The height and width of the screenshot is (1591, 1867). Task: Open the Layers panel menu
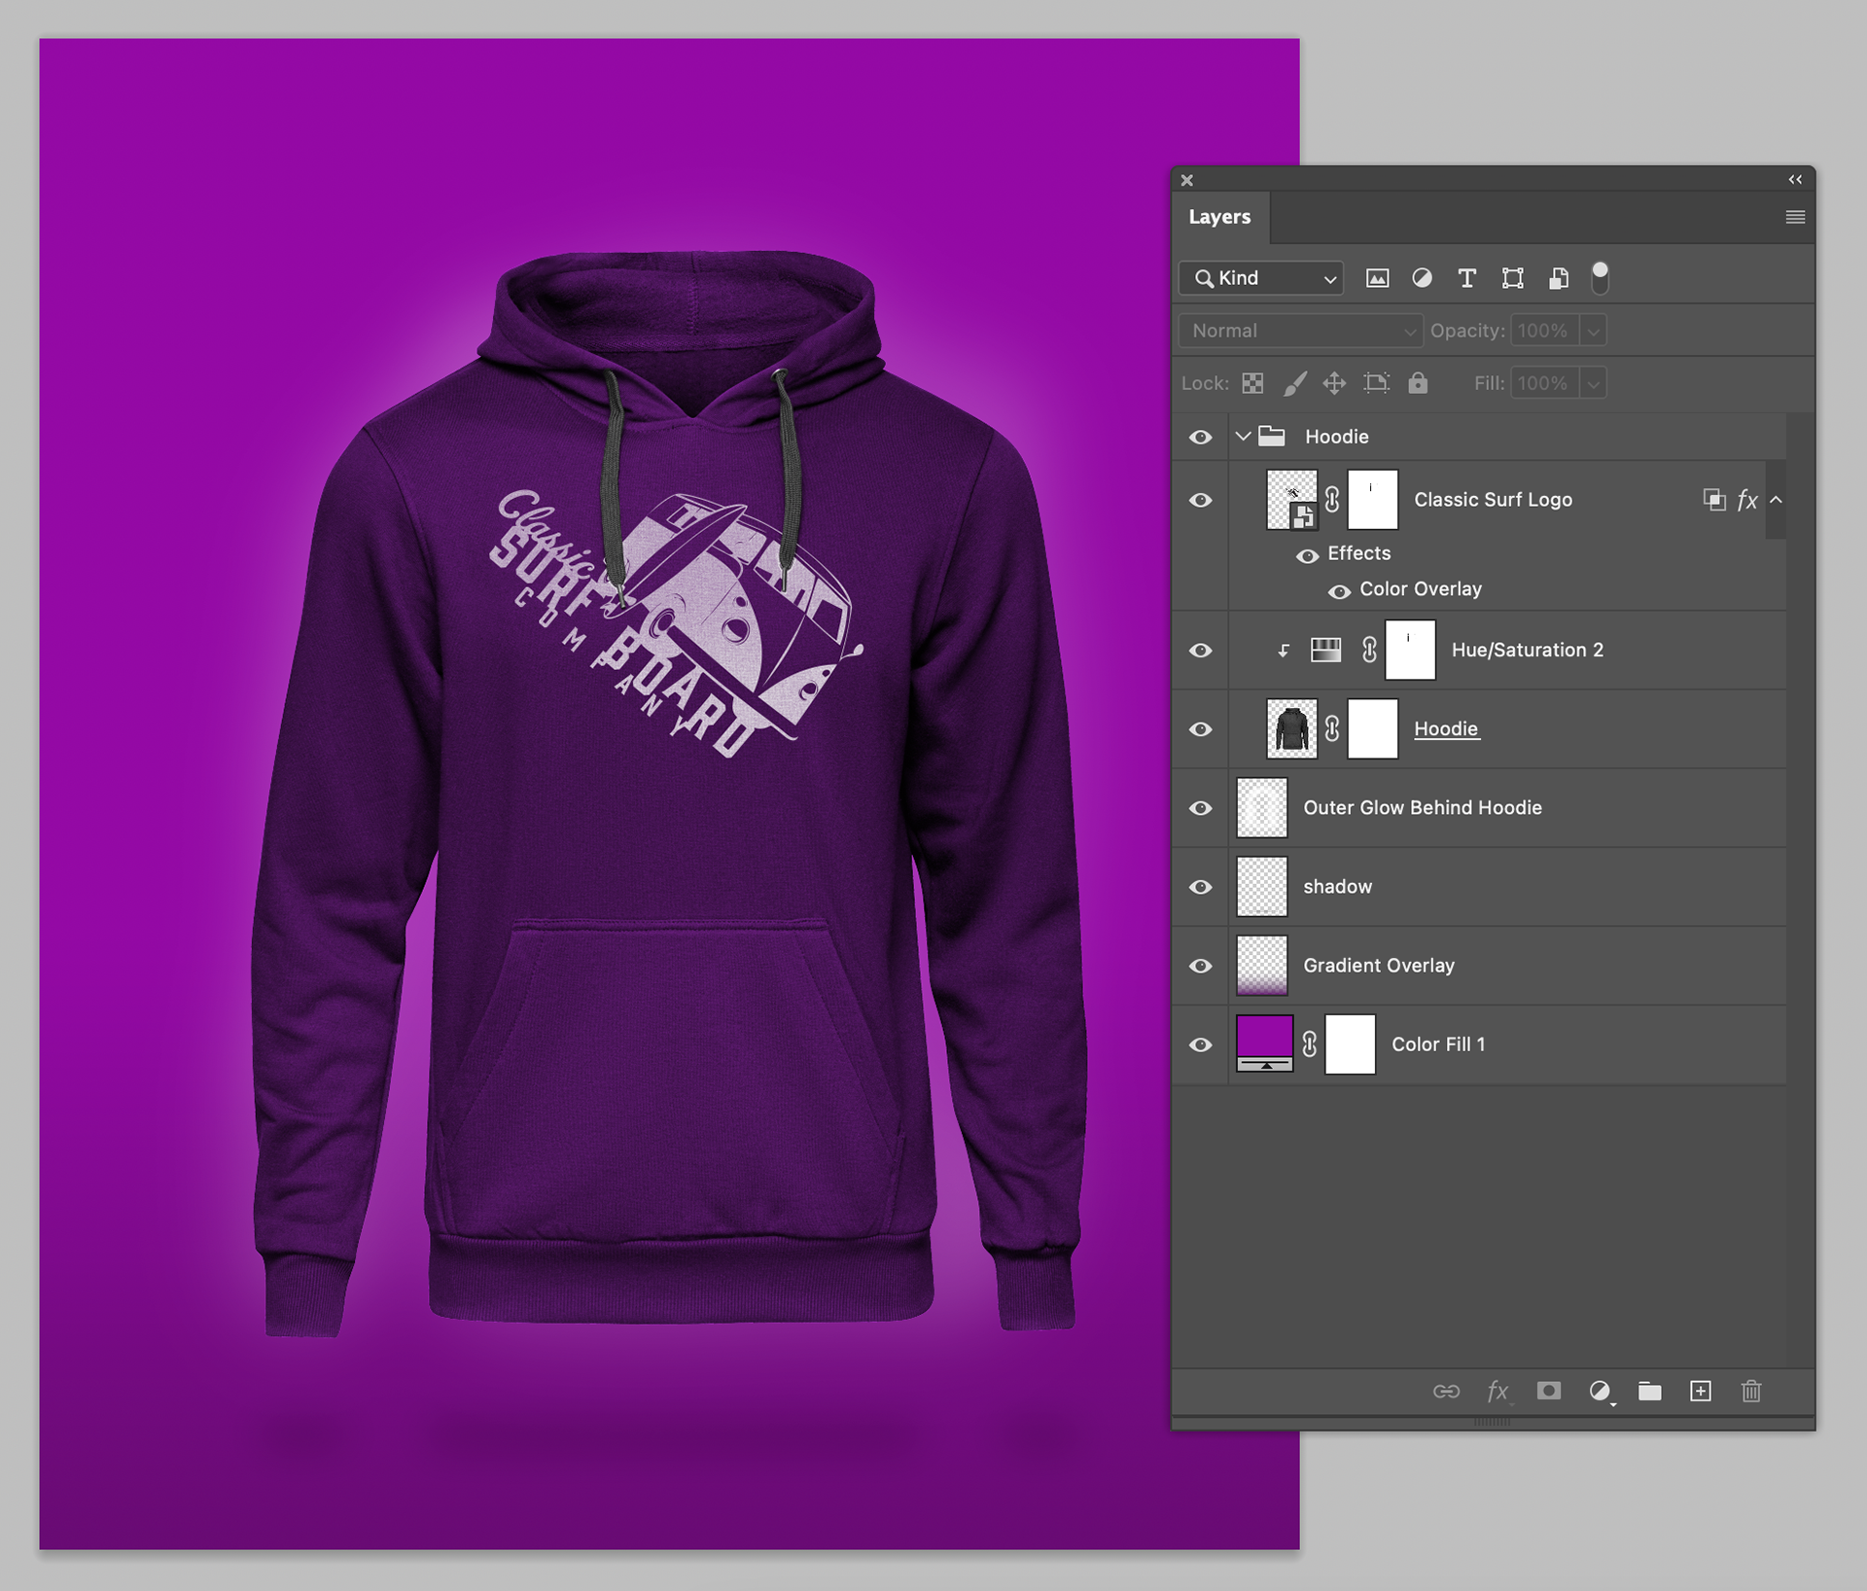[x=1795, y=217]
